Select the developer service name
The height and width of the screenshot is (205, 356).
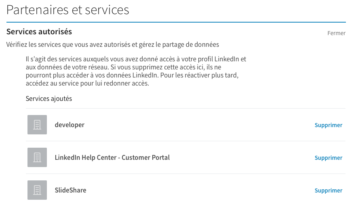pyautogui.click(x=70, y=125)
